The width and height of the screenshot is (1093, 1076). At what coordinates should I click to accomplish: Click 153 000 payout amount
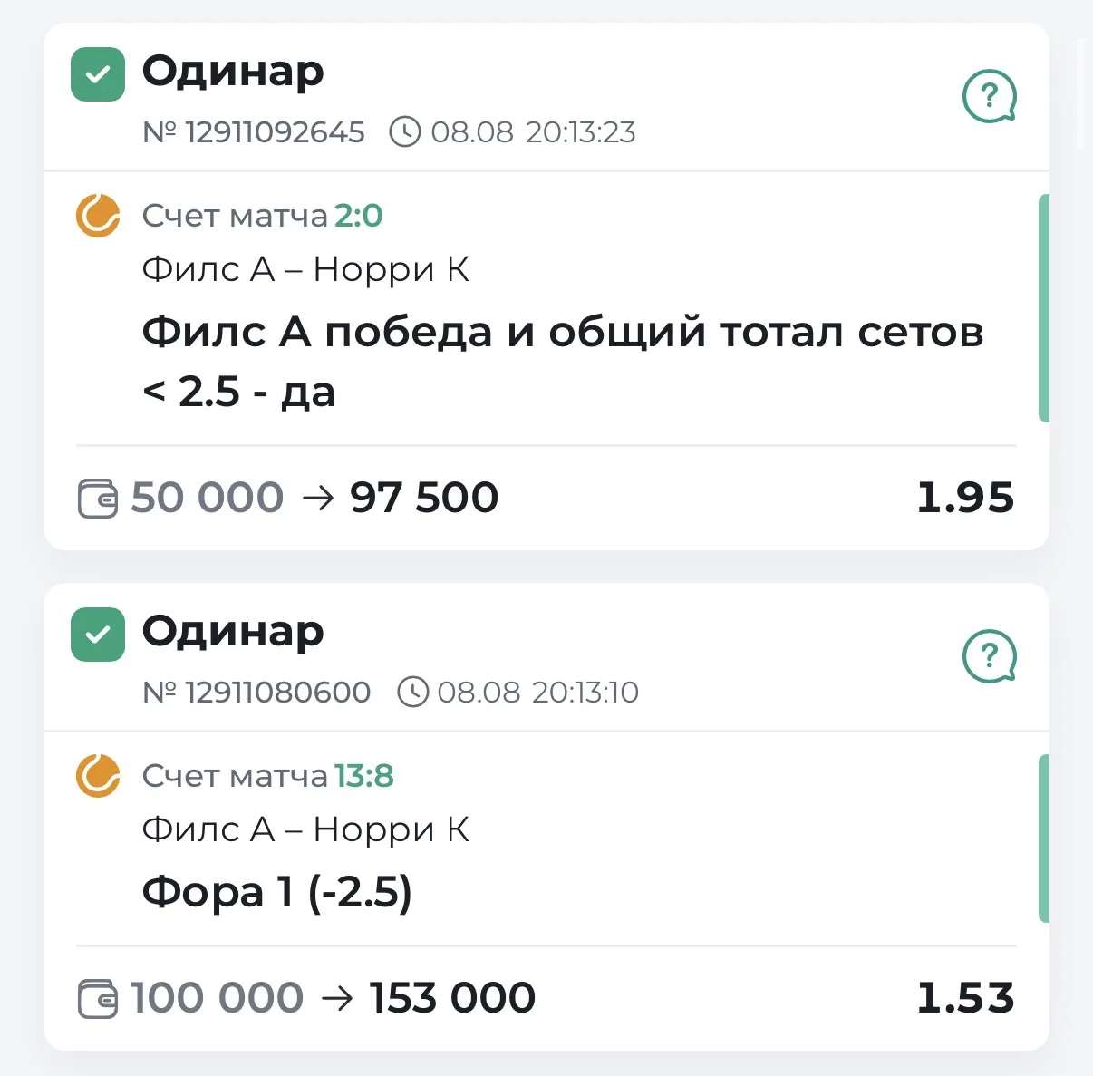[x=452, y=998]
